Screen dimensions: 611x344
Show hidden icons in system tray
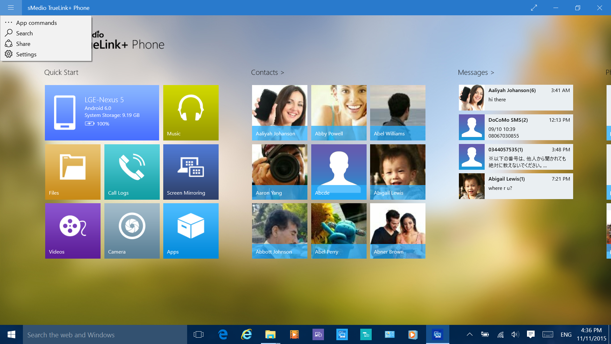pos(469,334)
